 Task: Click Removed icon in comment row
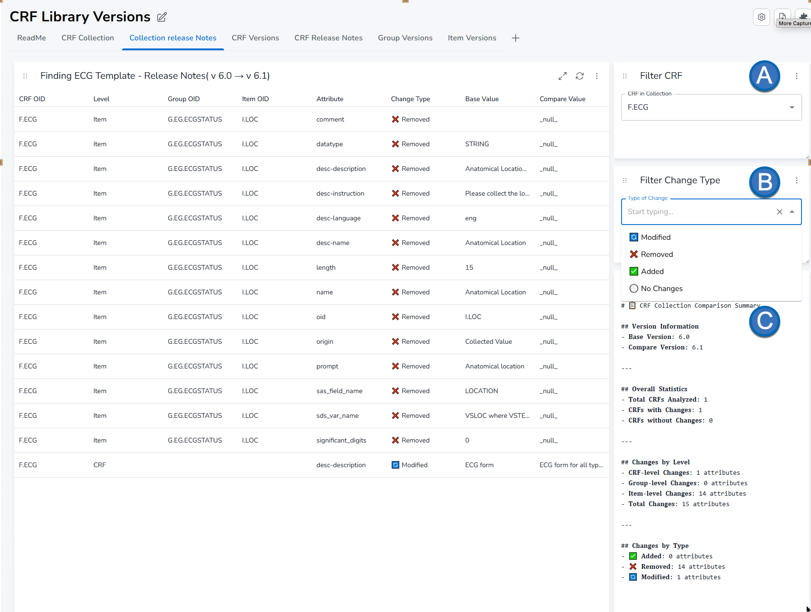(395, 120)
